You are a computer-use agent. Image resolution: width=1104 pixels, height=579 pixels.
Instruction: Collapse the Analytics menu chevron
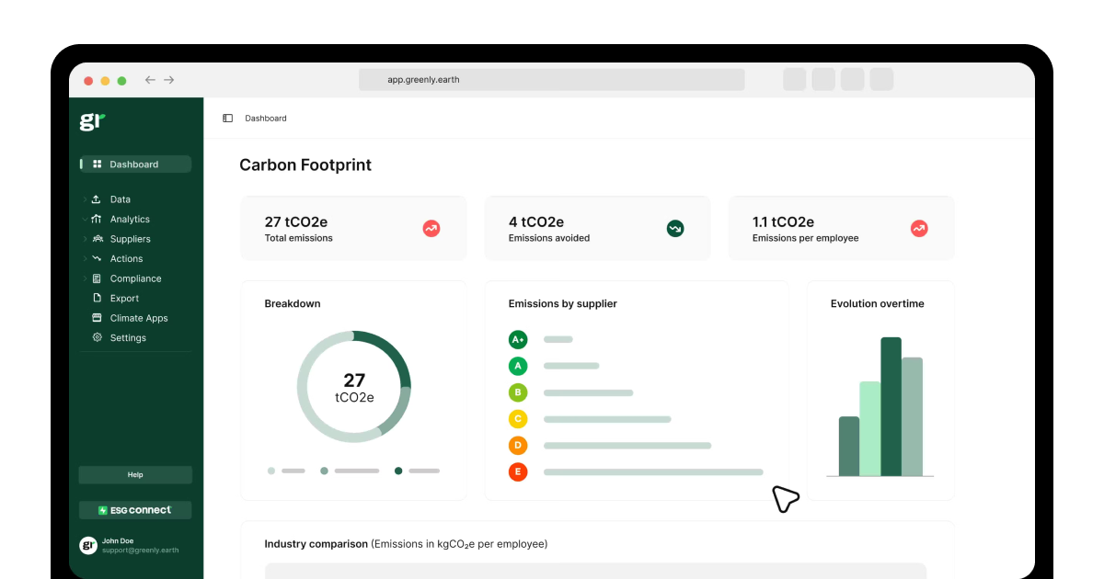pyautogui.click(x=85, y=219)
